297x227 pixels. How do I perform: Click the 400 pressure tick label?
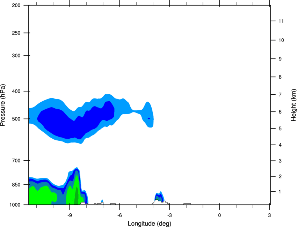coord(16,91)
